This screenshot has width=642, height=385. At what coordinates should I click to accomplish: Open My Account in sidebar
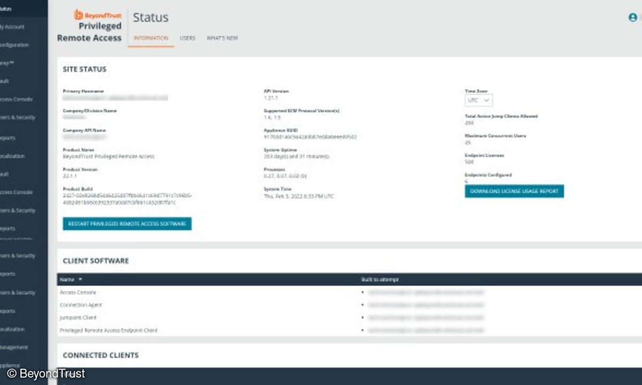click(x=12, y=27)
